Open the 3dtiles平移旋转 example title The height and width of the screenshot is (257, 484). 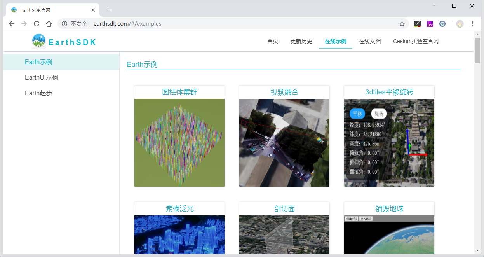(389, 92)
